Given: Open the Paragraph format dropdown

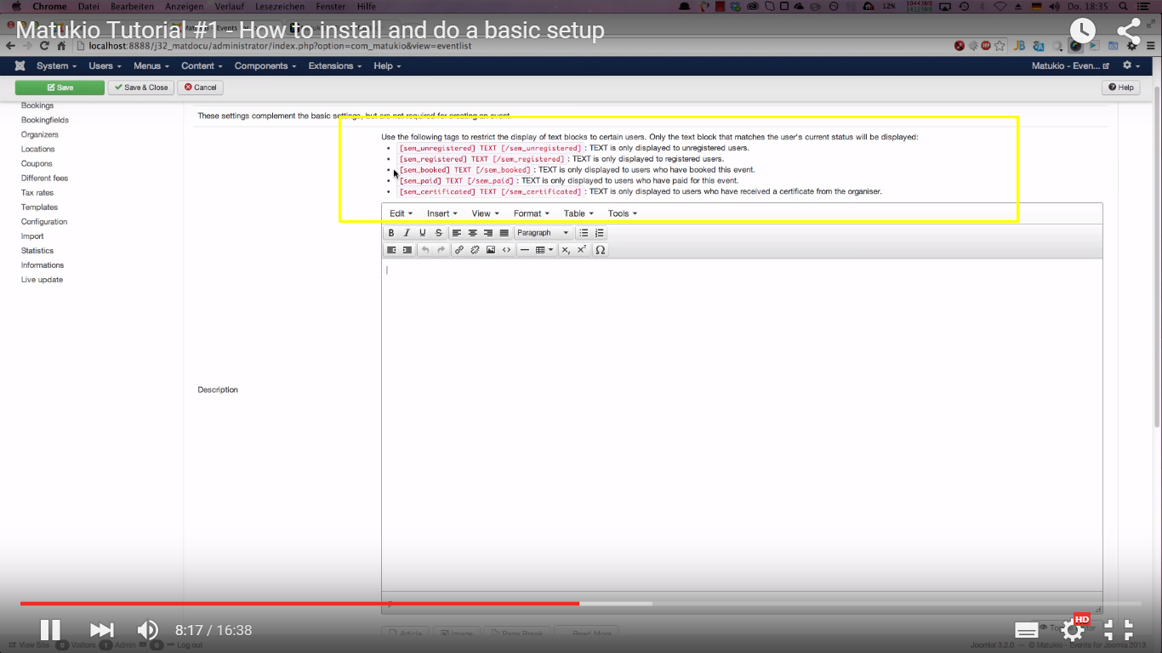Looking at the screenshot, I should [x=544, y=233].
